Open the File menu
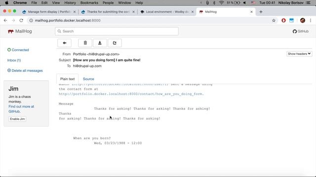The height and width of the screenshot is (177, 316). 34,3
